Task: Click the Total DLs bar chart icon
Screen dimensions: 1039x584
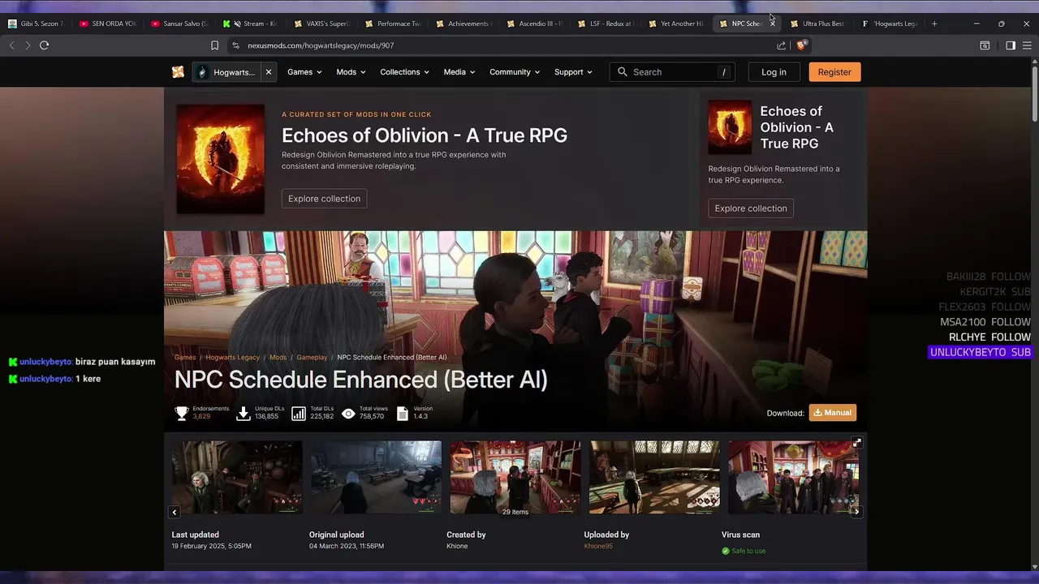Action: [x=299, y=414]
